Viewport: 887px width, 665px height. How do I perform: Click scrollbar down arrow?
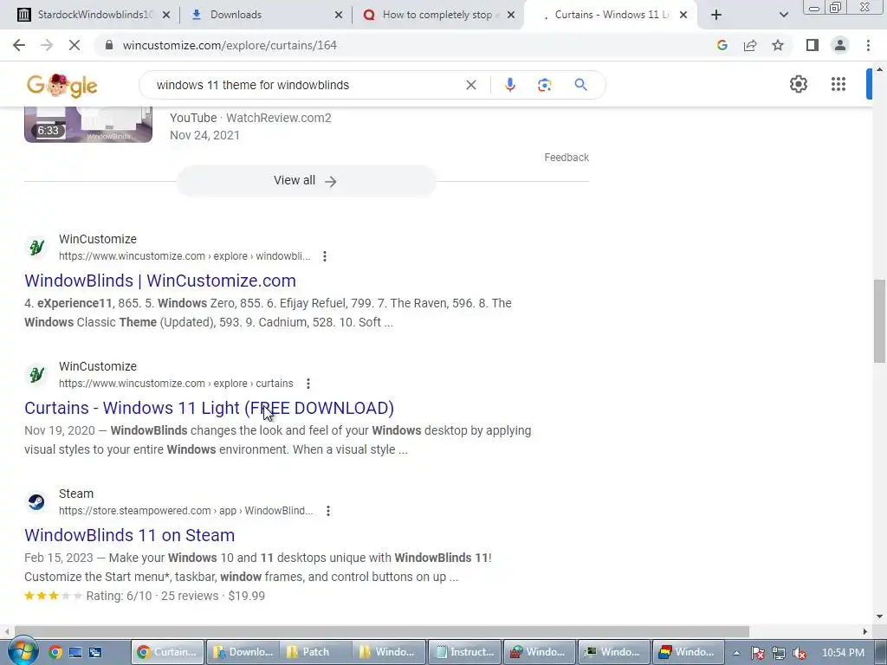[879, 617]
